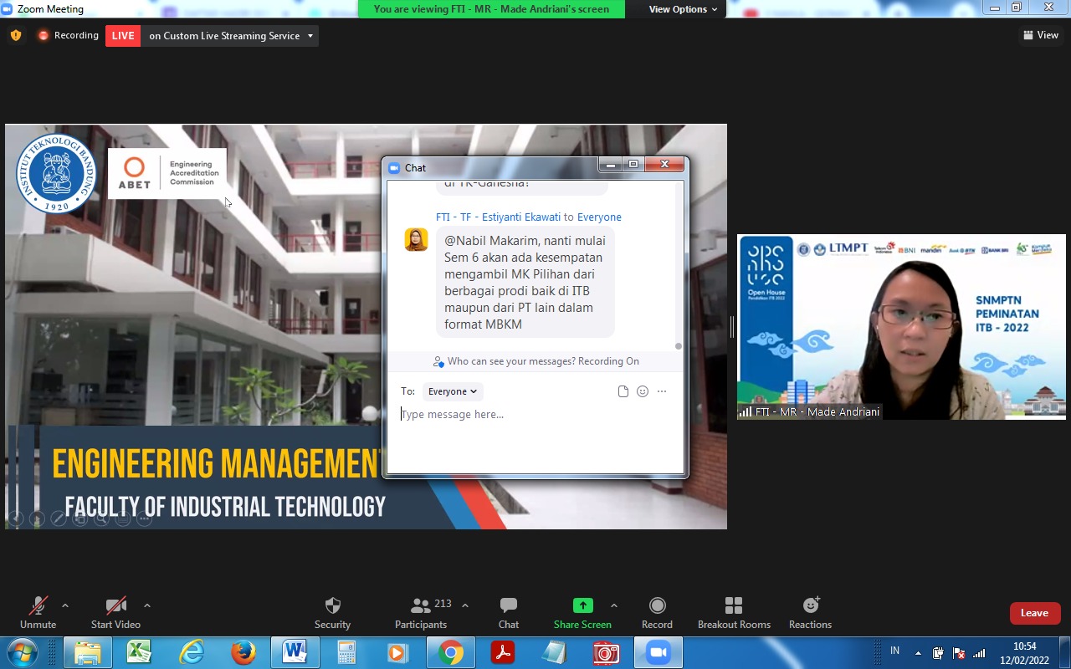The image size is (1071, 669).
Task: Open more chat options ellipsis
Action: pos(662,391)
